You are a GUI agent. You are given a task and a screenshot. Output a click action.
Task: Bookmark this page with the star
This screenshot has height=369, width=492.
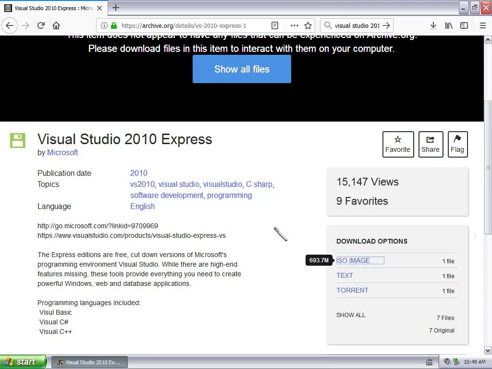pyautogui.click(x=308, y=25)
